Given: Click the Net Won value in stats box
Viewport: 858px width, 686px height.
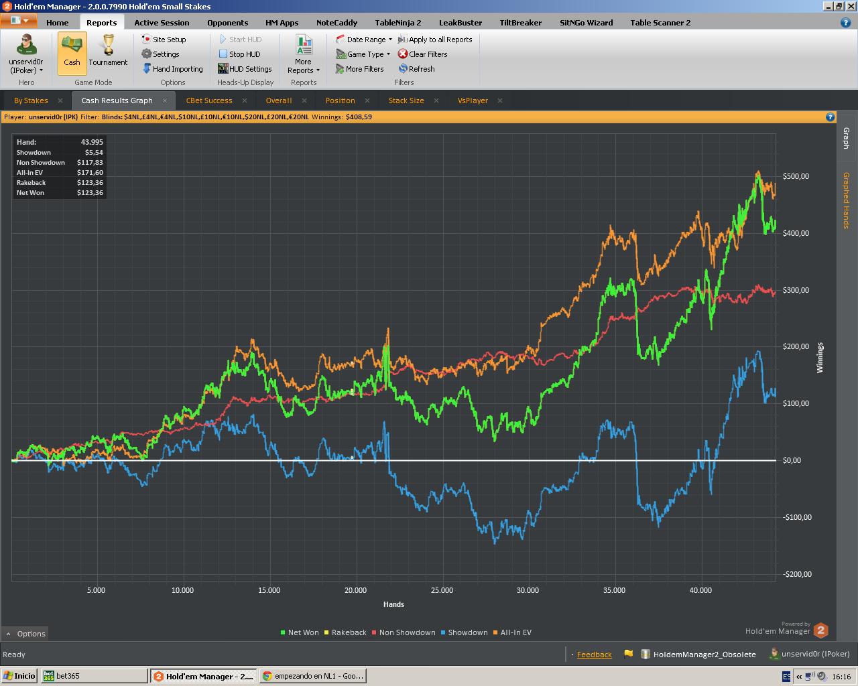Looking at the screenshot, I should pyautogui.click(x=90, y=193).
